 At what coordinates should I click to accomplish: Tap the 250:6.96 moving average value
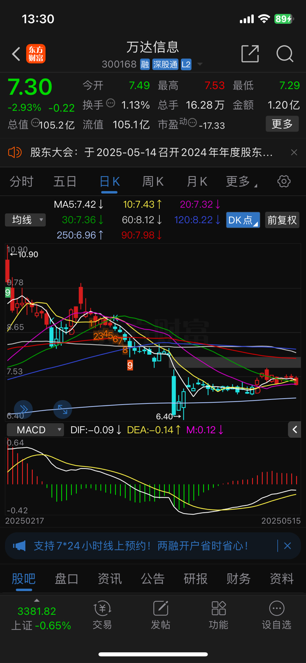pos(80,235)
